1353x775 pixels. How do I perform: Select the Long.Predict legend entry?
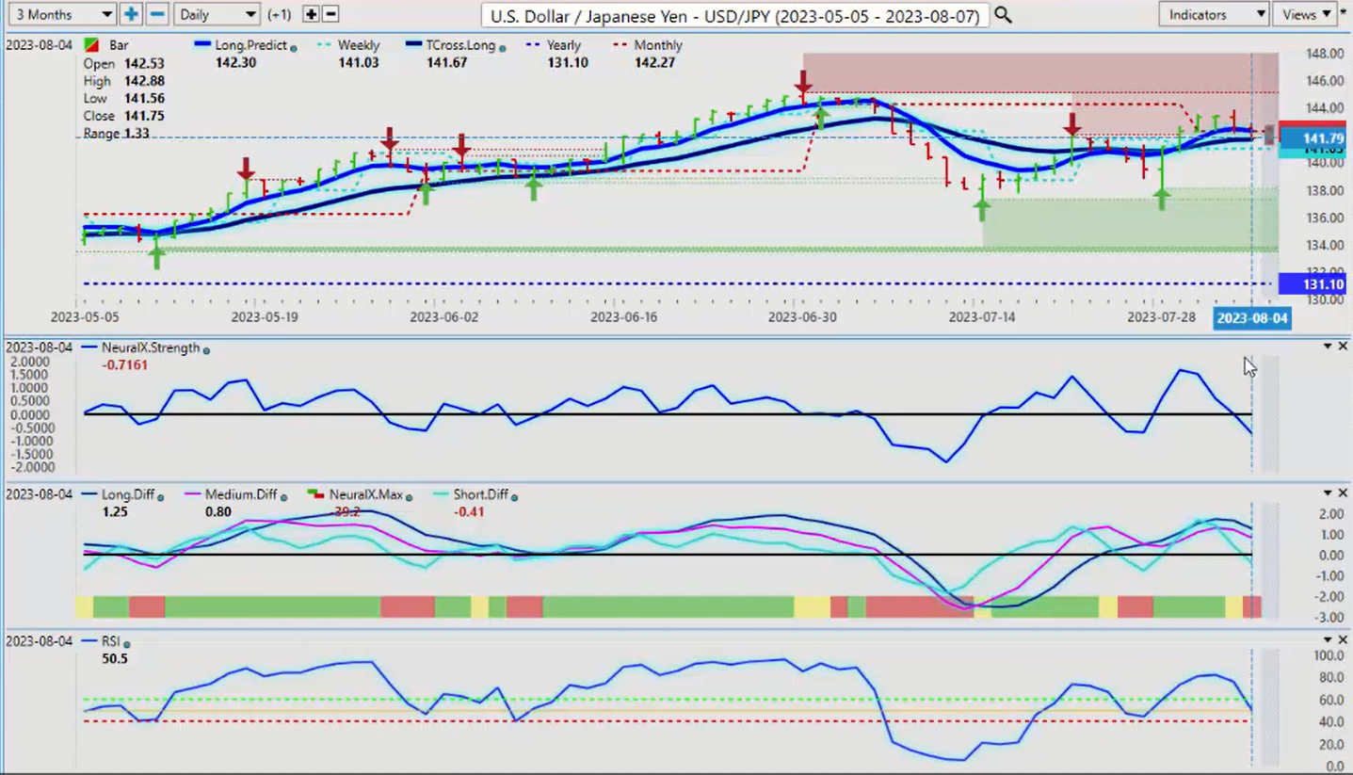pos(251,45)
